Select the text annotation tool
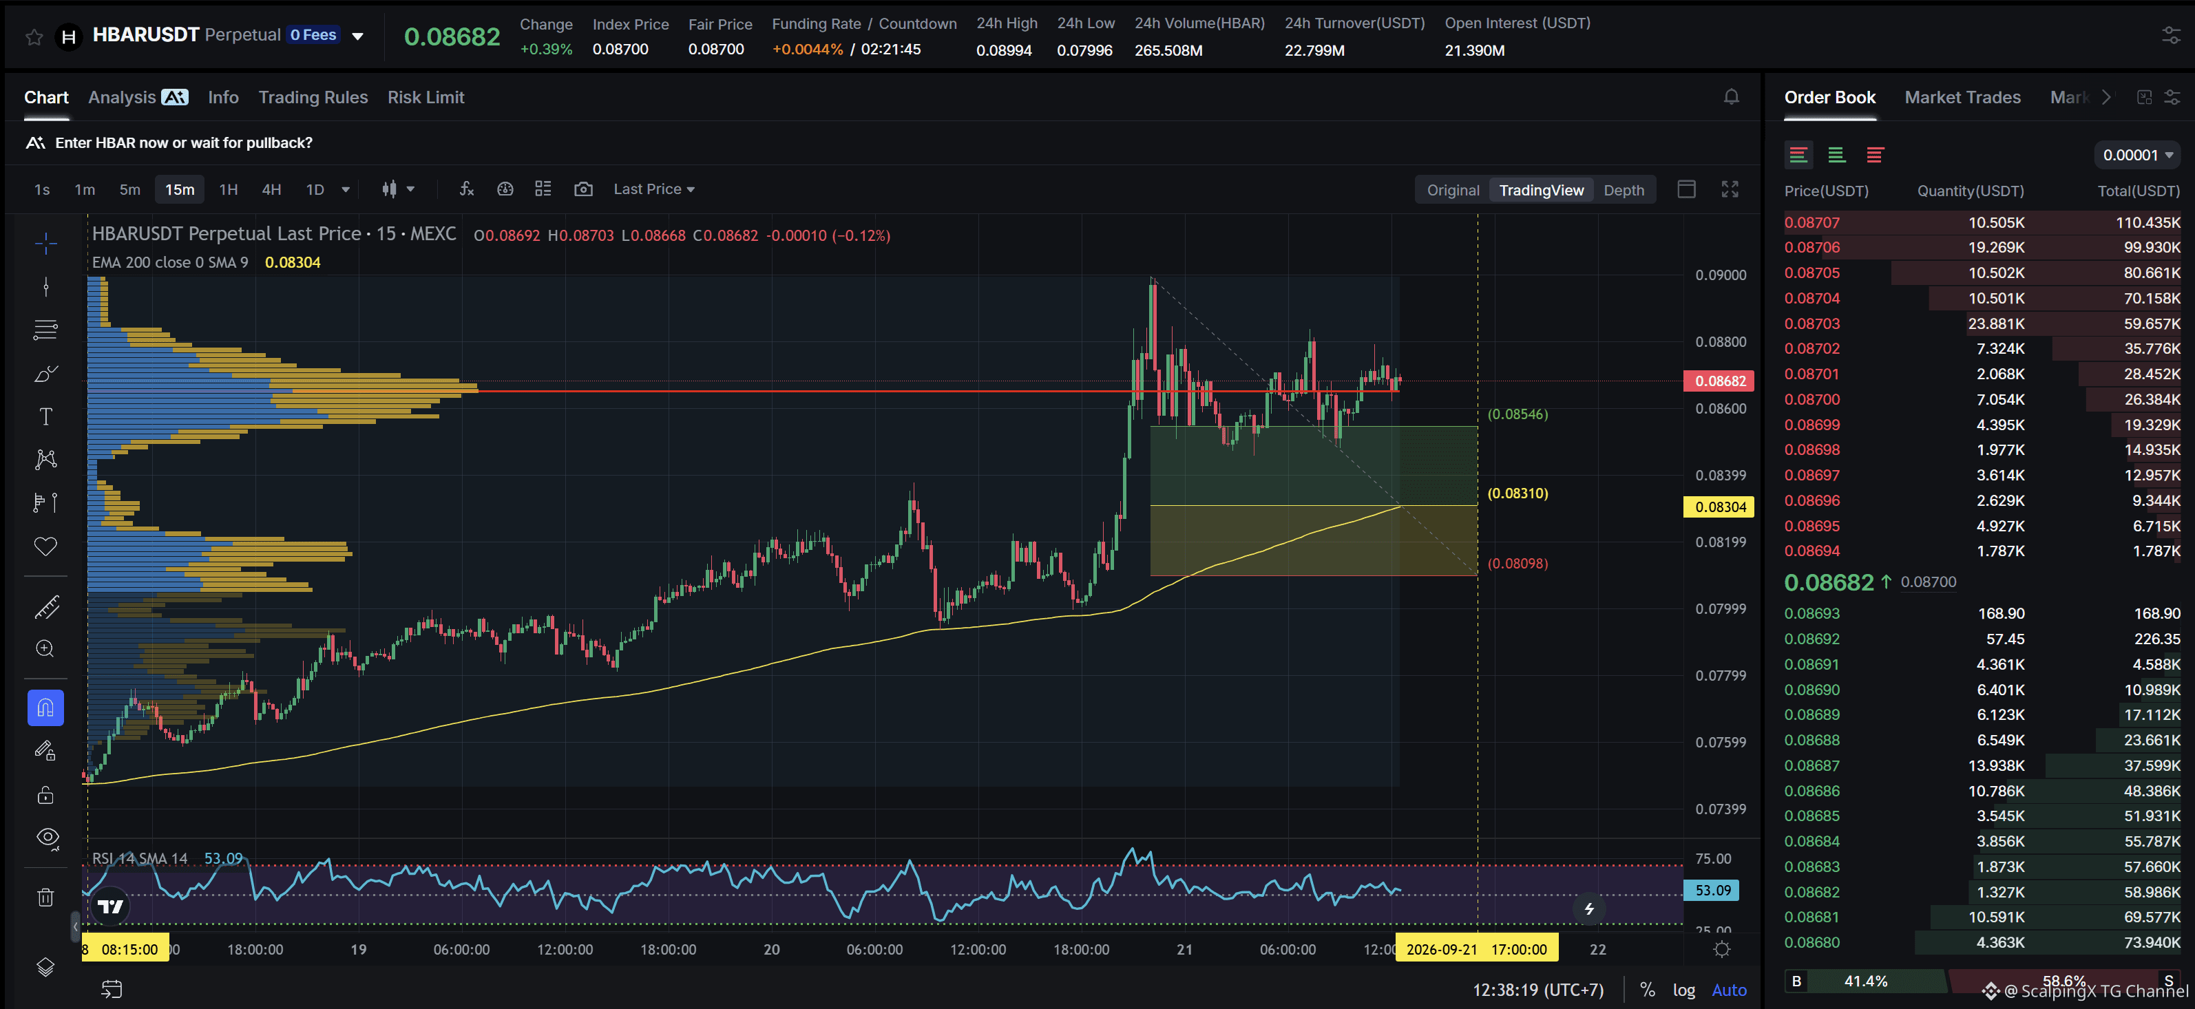This screenshot has width=2195, height=1009. click(x=46, y=416)
